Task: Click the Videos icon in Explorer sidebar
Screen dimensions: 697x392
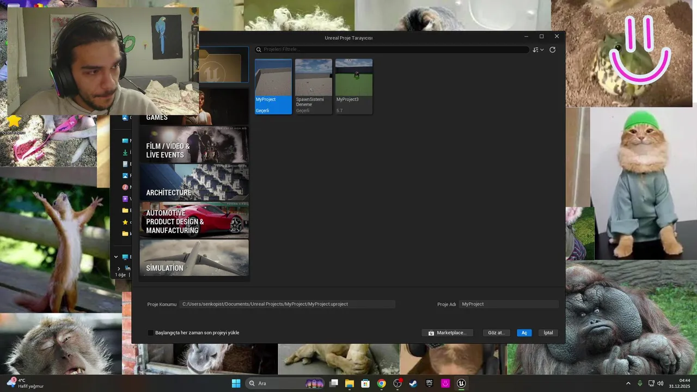Action: [x=125, y=199]
